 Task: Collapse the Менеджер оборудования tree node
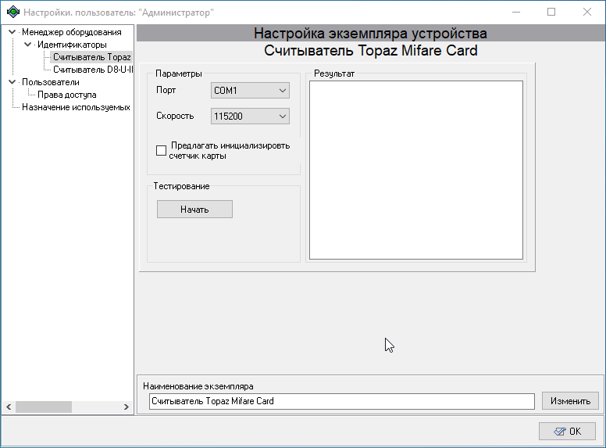(x=12, y=32)
